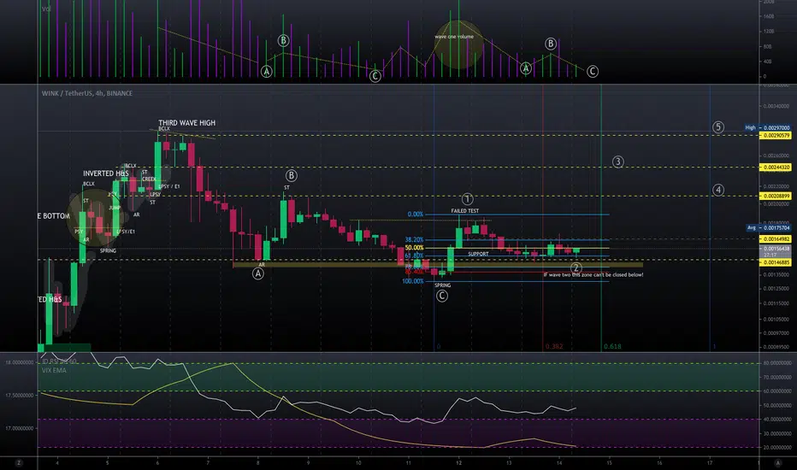Select the circled 3 wave marker

(x=617, y=162)
